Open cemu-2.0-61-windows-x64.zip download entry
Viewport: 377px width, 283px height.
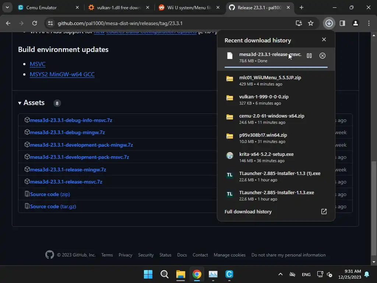[276, 119]
